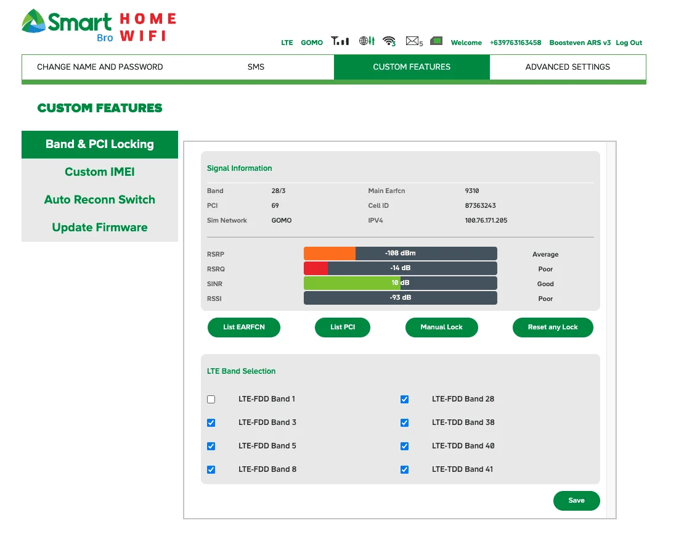Click the List PCI button
The height and width of the screenshot is (544, 684).
tap(343, 328)
